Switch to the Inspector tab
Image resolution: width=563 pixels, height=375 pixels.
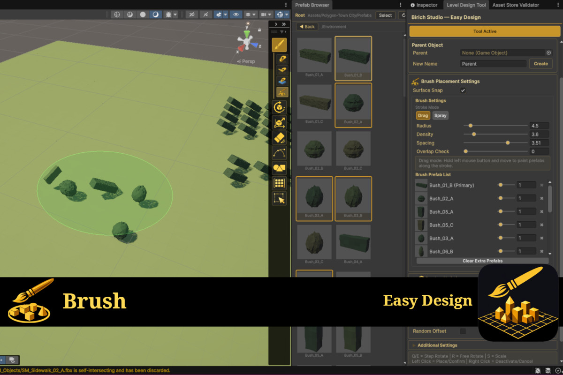pyautogui.click(x=424, y=5)
